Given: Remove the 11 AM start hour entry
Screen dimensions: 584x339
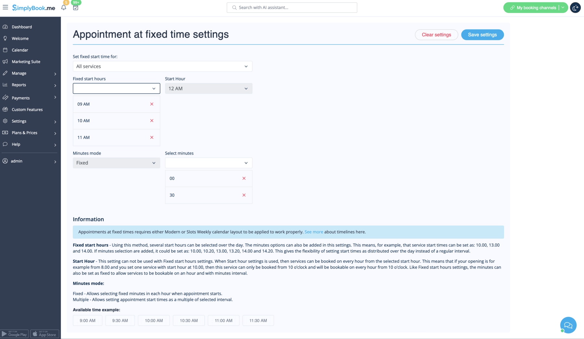Looking at the screenshot, I should 152,137.
